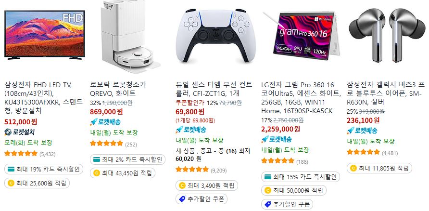This screenshot has width=429, height=211.
Task: Open the Galaxy Buds3 Pro earbuds image
Action: pos(387,35)
